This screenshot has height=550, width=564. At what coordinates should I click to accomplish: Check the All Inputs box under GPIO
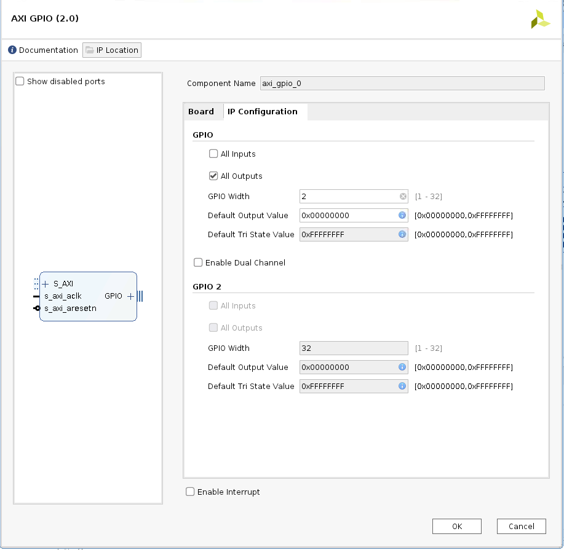click(x=213, y=154)
